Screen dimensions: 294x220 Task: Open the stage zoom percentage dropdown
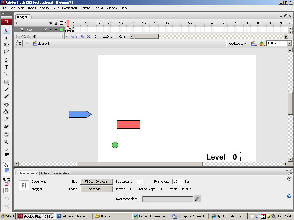[x=289, y=44]
